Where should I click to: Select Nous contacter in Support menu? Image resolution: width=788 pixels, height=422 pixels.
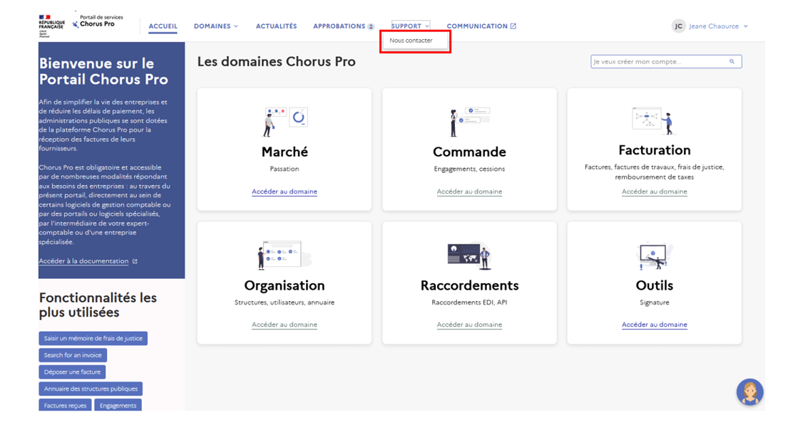(411, 41)
